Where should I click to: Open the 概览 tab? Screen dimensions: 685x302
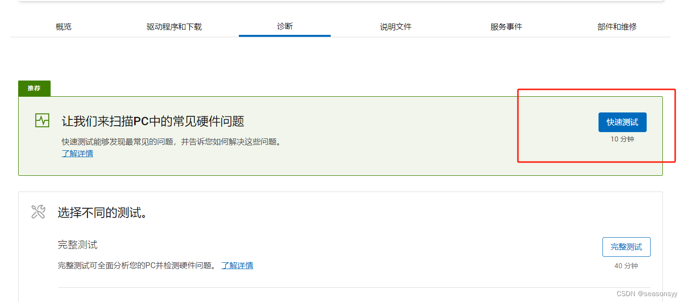(x=64, y=27)
